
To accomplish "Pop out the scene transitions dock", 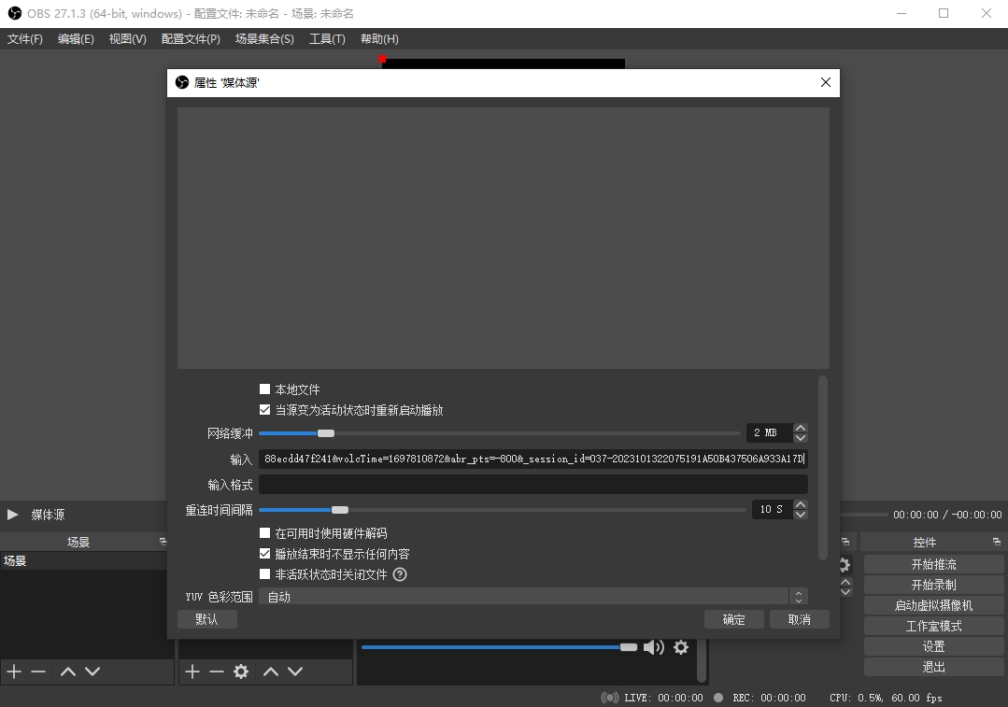I will click(845, 542).
